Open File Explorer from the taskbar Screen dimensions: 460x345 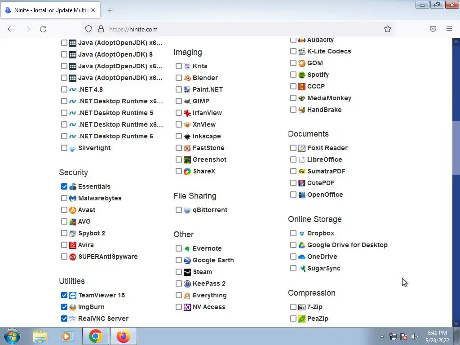40,336
